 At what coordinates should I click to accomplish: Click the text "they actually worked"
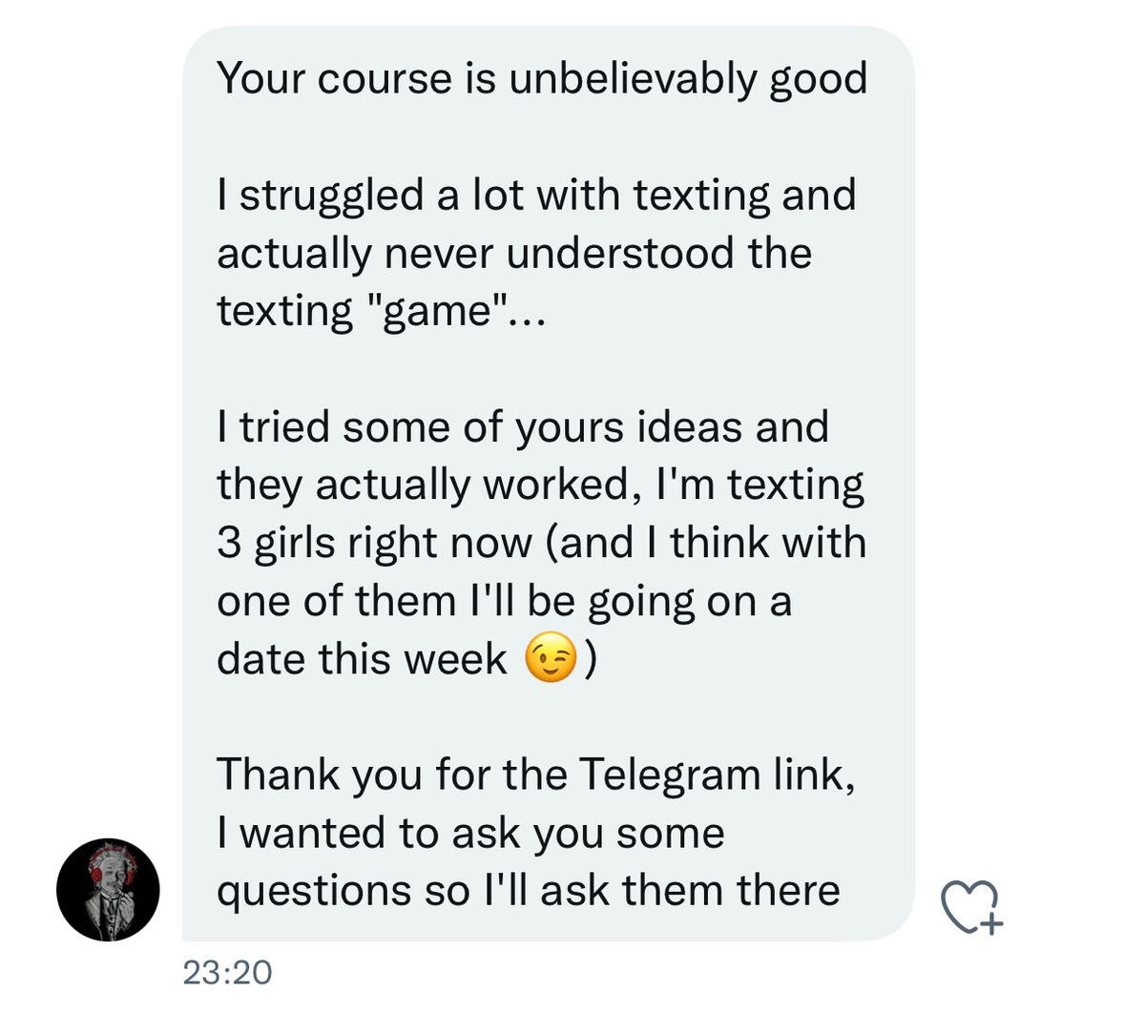pyautogui.click(x=423, y=486)
